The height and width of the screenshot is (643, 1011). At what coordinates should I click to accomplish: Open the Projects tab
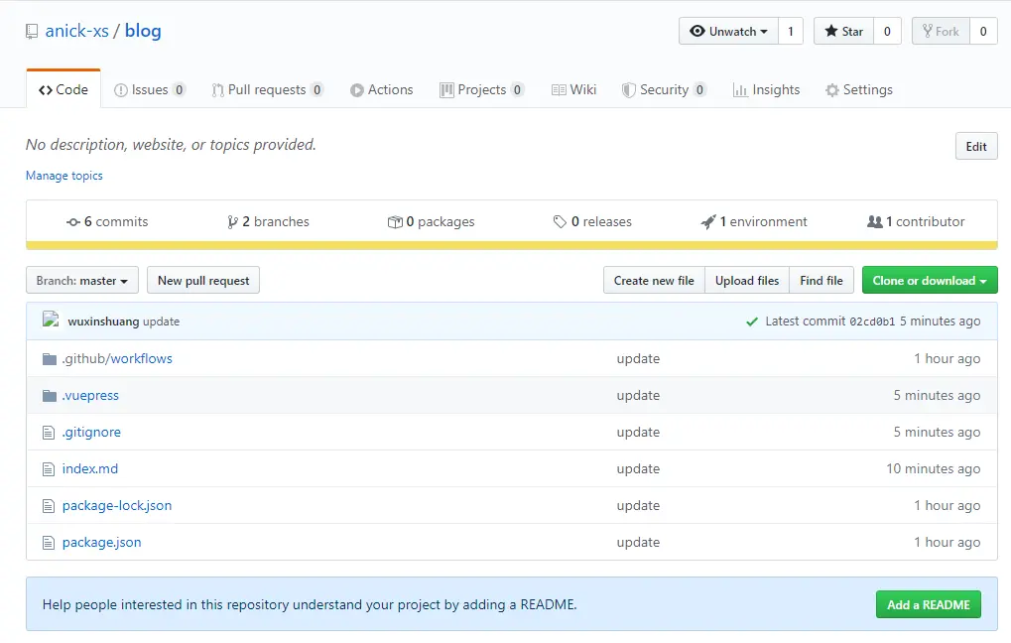click(x=481, y=89)
